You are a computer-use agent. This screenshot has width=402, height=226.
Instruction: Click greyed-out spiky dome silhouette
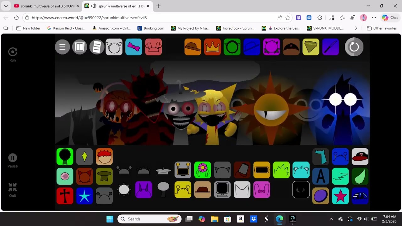click(144, 170)
